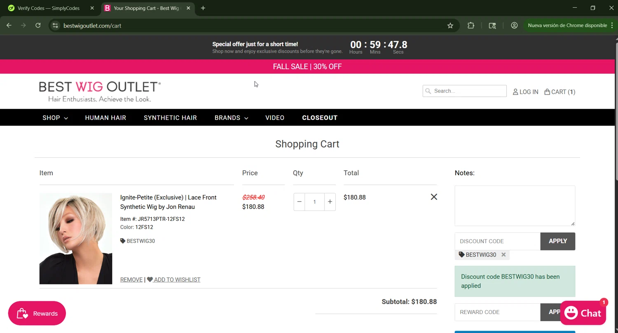The image size is (618, 333).
Task: Click the Discount code BESTWIG30 has been applied message
Action: click(515, 281)
